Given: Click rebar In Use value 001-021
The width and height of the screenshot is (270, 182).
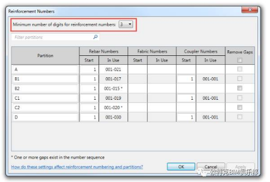Looking at the screenshot, I should [x=113, y=69].
